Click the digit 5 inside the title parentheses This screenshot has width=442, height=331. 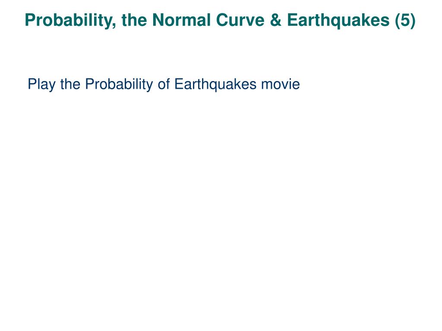pos(405,20)
